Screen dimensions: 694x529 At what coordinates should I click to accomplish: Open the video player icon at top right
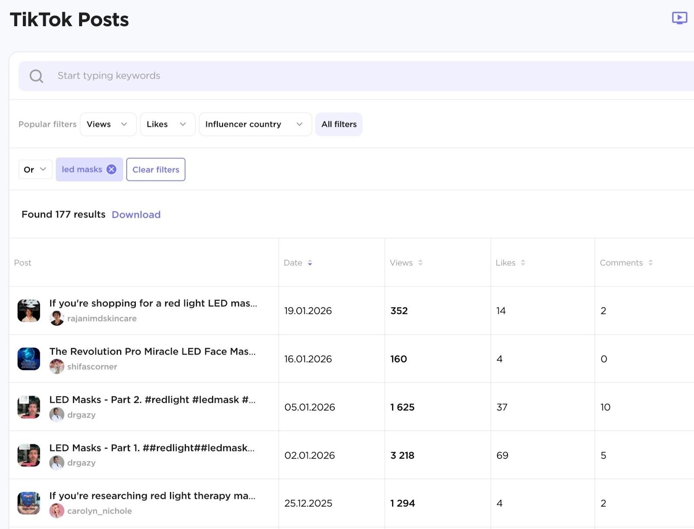(x=679, y=18)
